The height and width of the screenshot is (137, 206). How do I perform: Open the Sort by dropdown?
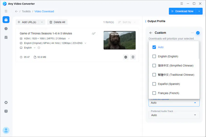click(x=127, y=22)
